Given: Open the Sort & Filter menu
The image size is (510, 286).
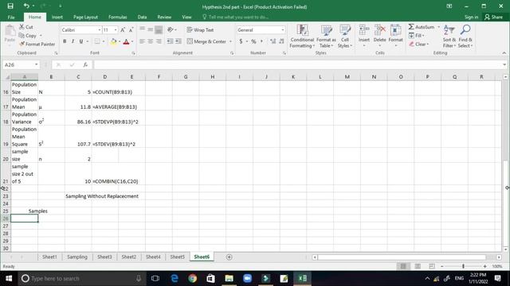Looking at the screenshot, I should point(449,37).
